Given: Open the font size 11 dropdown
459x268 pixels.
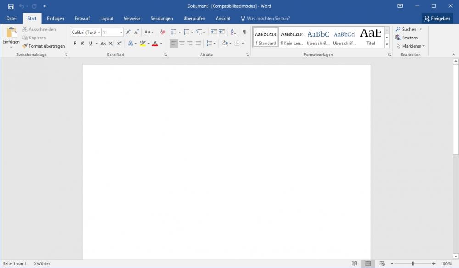Looking at the screenshot, I should (x=121, y=32).
